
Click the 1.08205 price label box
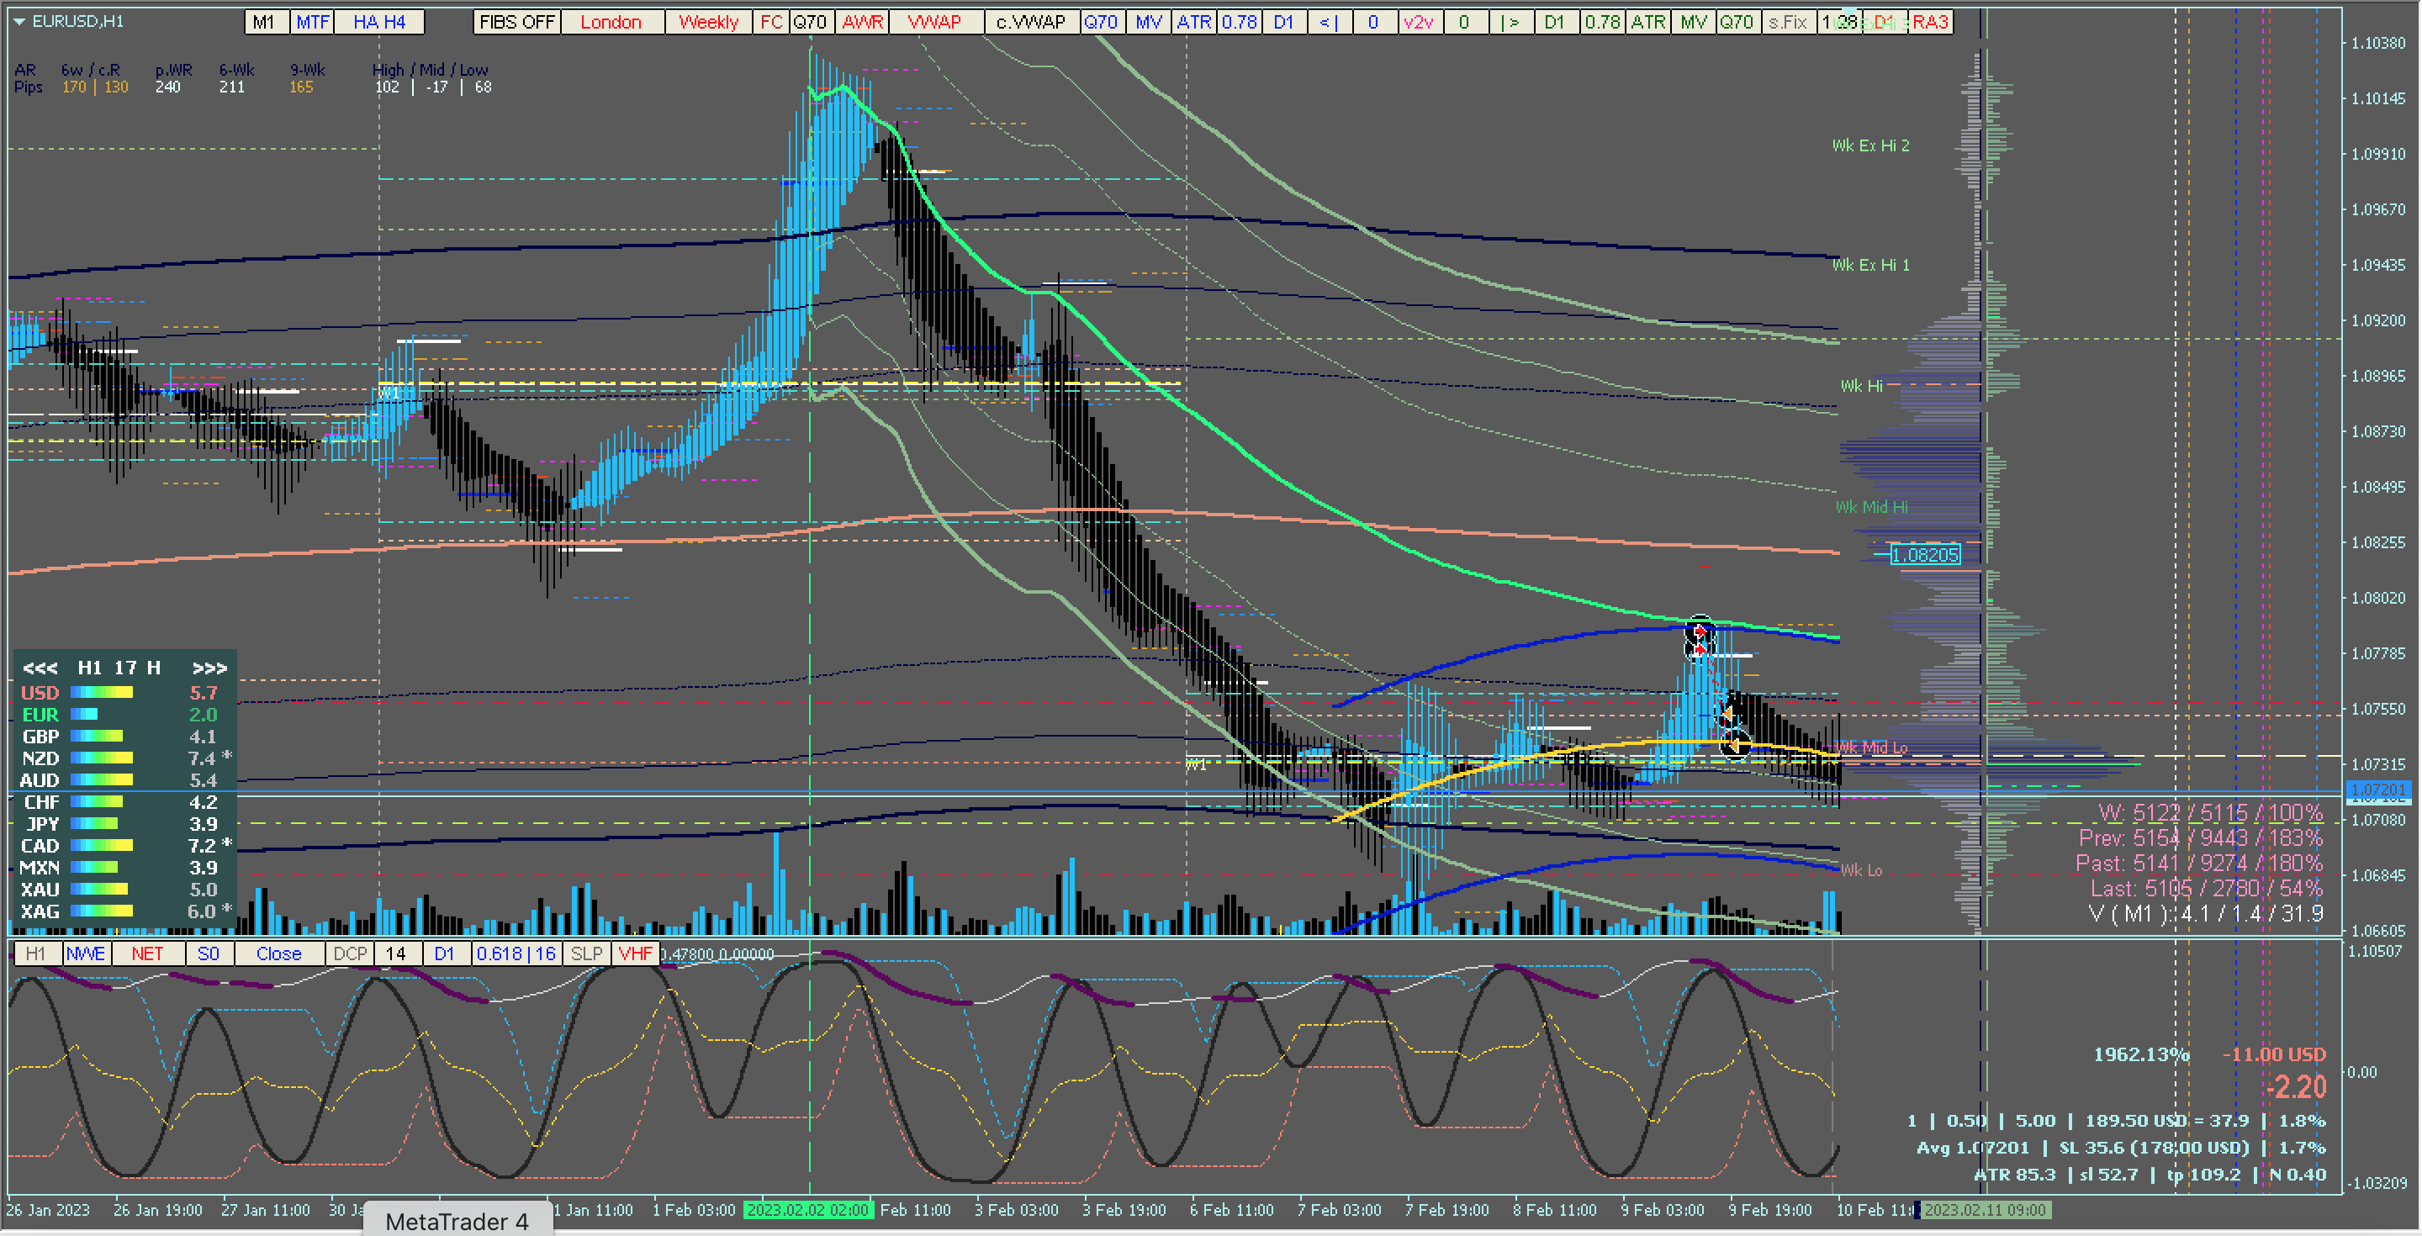(1925, 555)
